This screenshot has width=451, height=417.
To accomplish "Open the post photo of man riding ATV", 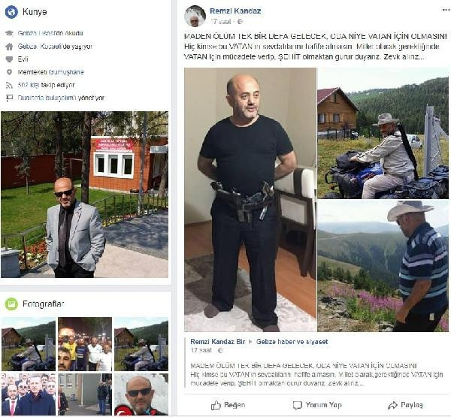I will click(x=383, y=133).
